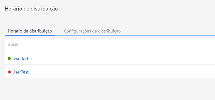Click the inactive indicator of UserTest

9,72
